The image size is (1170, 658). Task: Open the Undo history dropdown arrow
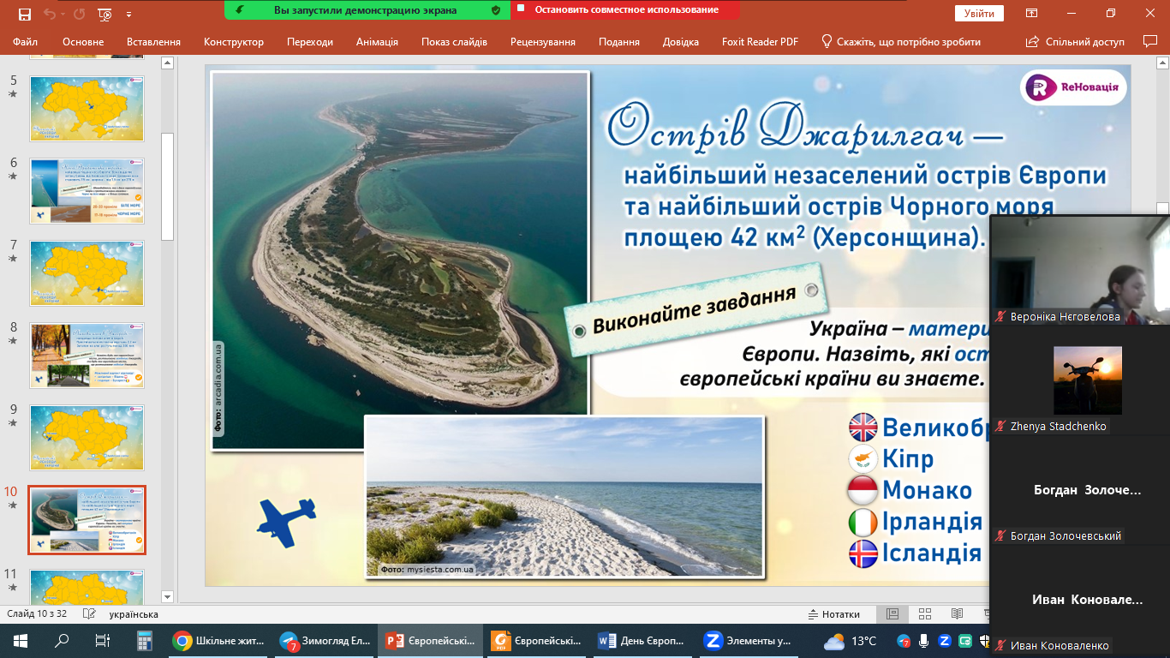pyautogui.click(x=63, y=14)
